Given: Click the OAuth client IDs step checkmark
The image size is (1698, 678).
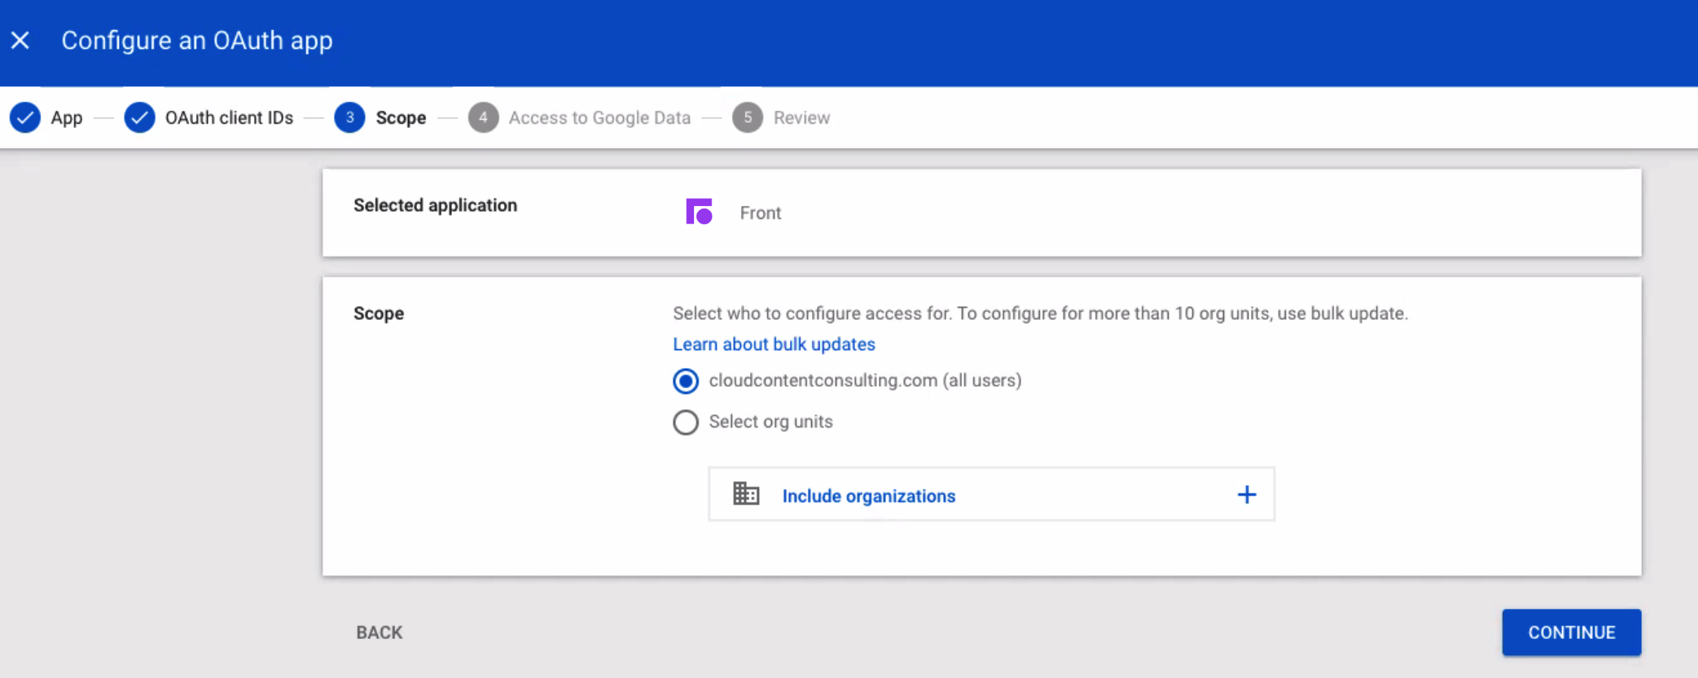Looking at the screenshot, I should pyautogui.click(x=140, y=117).
